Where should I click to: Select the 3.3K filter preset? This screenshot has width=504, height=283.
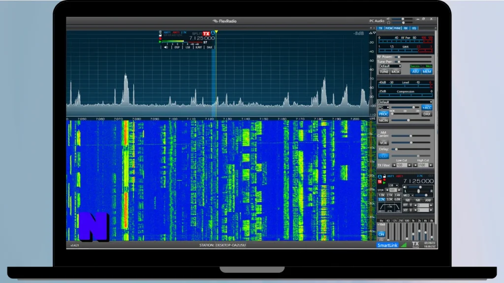[x=390, y=199]
